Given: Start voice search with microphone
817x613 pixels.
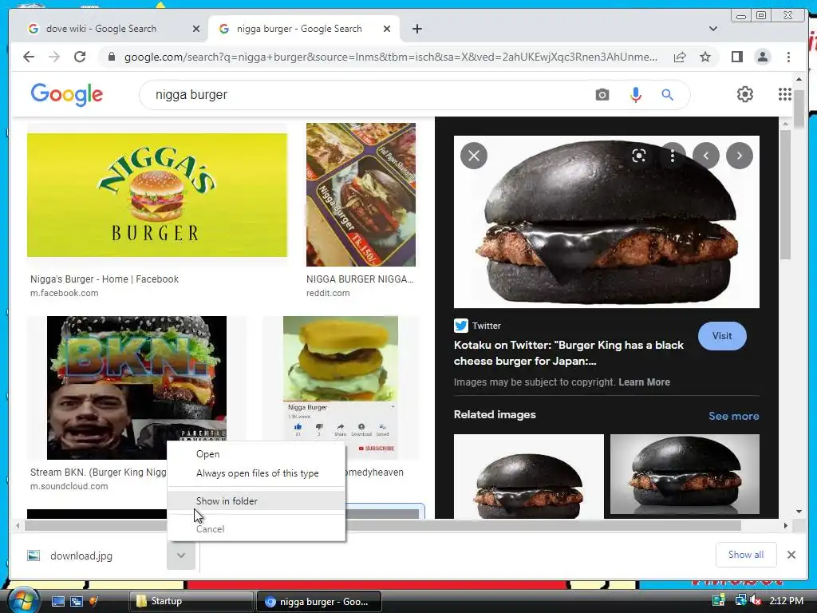Looking at the screenshot, I should [x=635, y=95].
